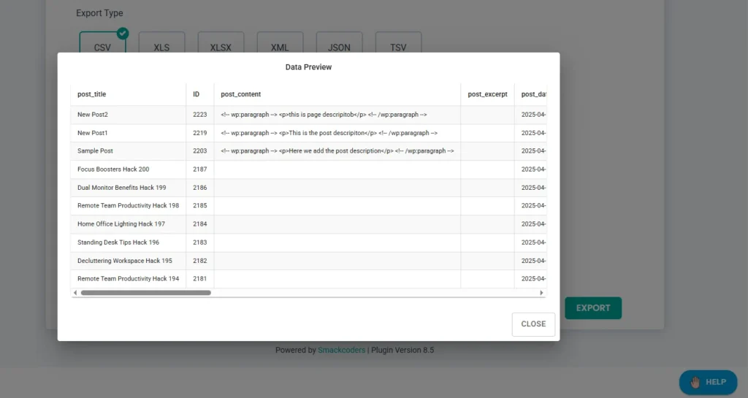748x398 pixels.
Task: Select the XLS export type
Action: (161, 45)
